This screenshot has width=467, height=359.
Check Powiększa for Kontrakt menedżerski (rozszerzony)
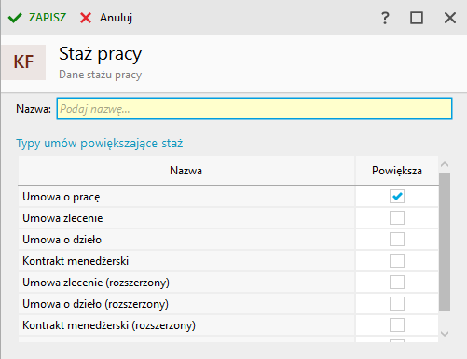(397, 325)
